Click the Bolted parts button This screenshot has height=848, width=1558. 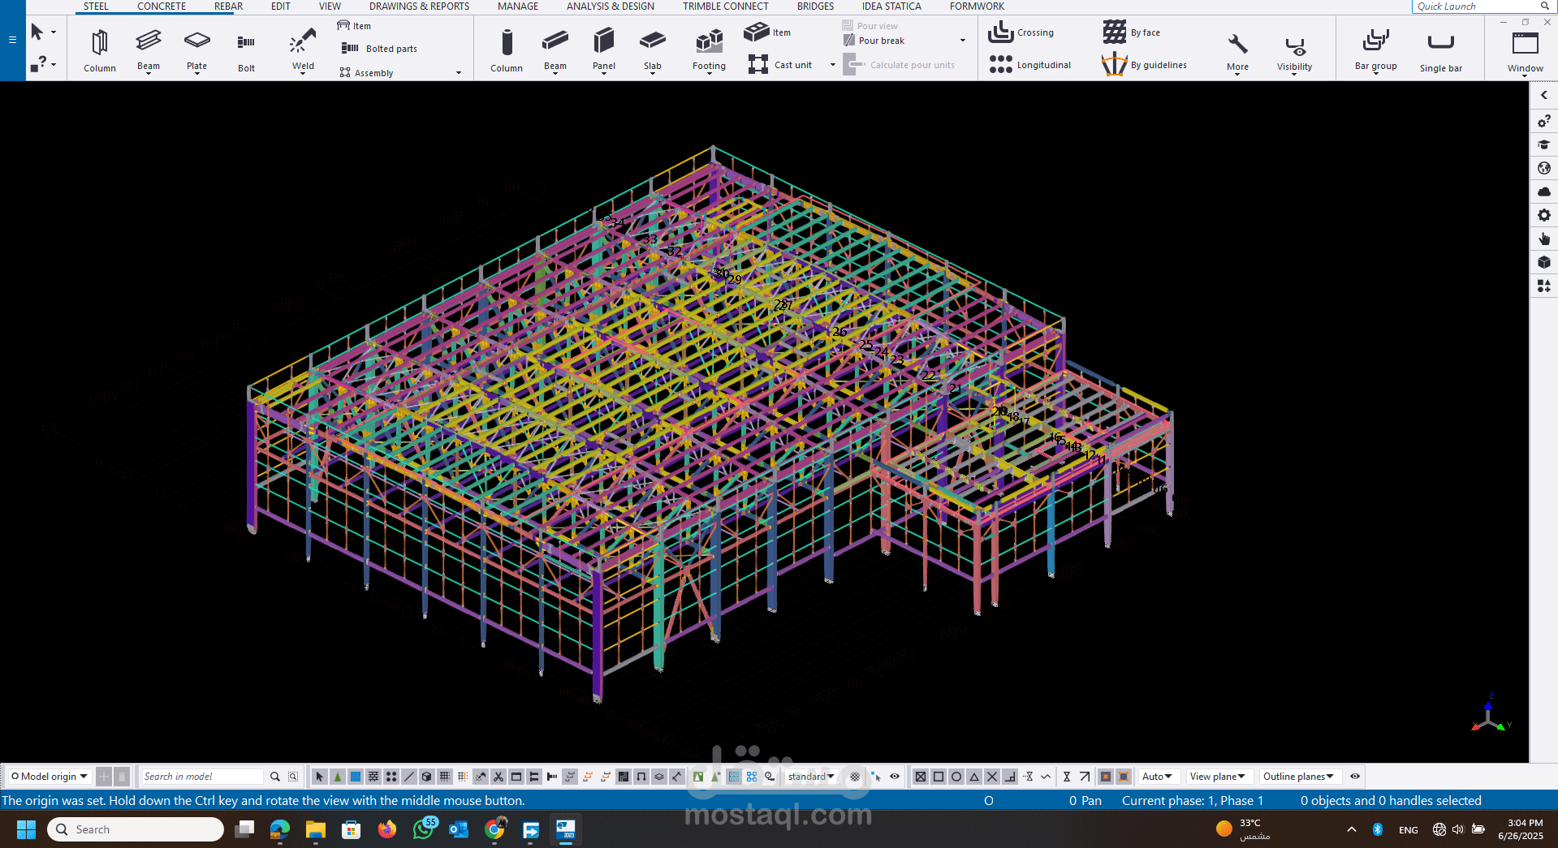(380, 49)
